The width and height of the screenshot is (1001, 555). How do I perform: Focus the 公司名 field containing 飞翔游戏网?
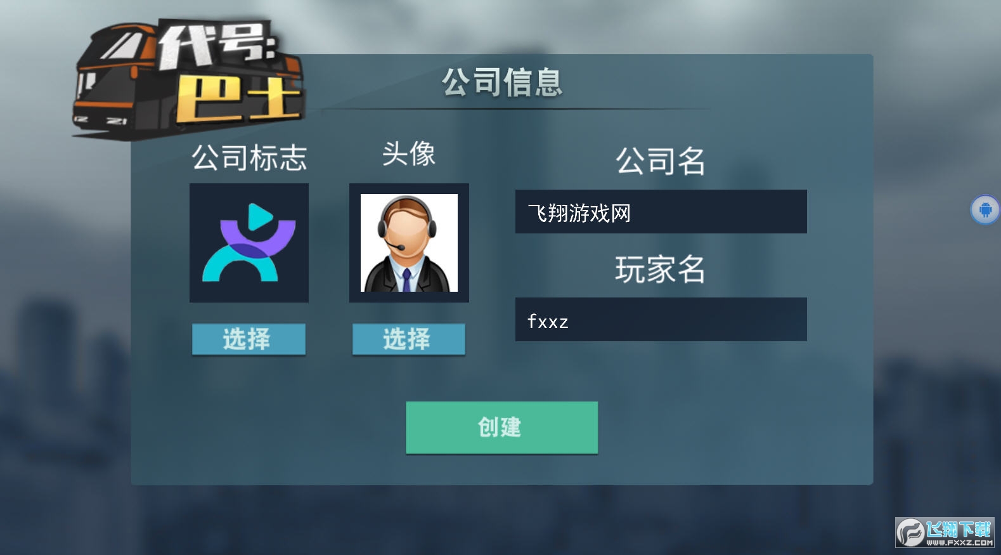tap(661, 212)
